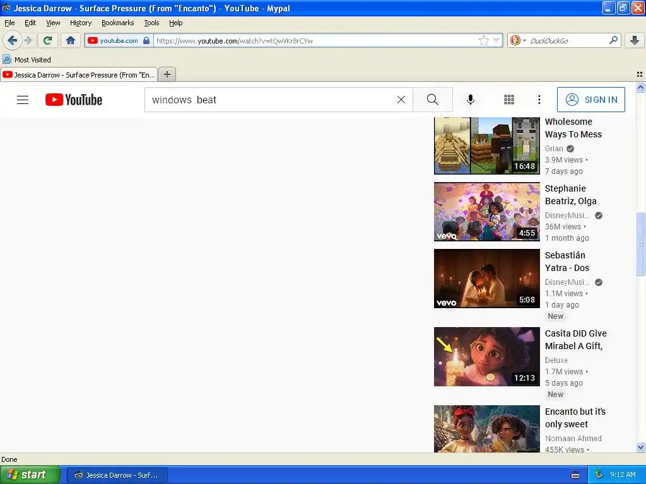Open the 4:55 Encanto family video thumbnail
Screen dimensions: 646x484
(487, 212)
